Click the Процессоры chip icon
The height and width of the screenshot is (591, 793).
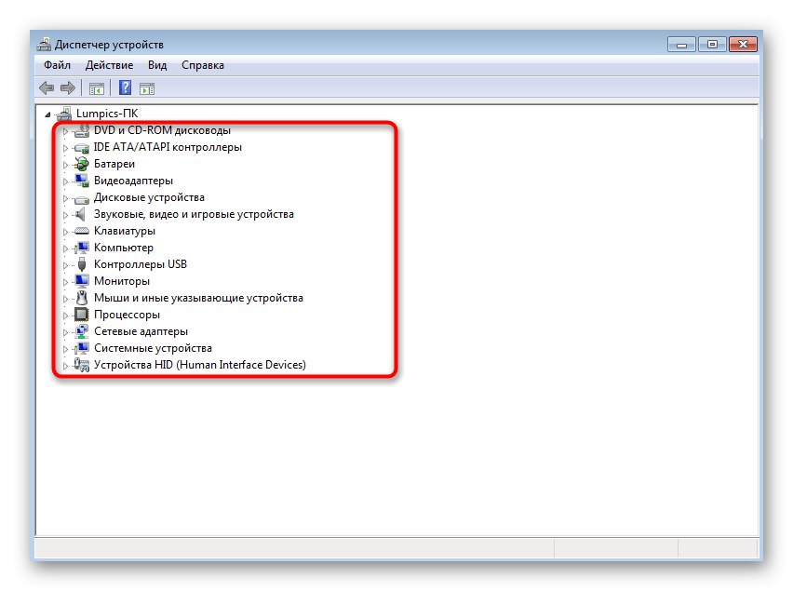pyautogui.click(x=81, y=315)
